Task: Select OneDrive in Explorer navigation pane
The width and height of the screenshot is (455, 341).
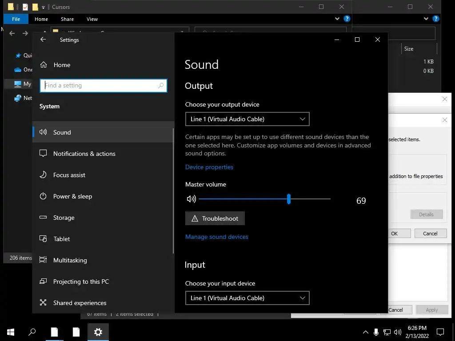Action: coord(23,70)
